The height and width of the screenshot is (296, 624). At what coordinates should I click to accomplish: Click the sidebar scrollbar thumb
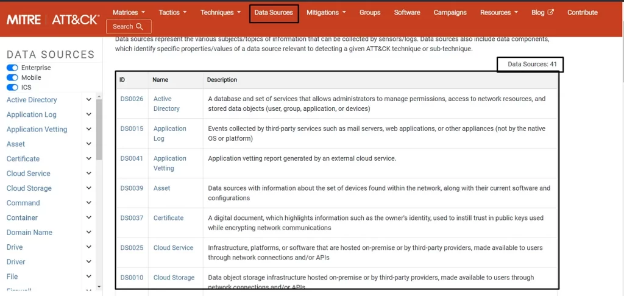pyautogui.click(x=99, y=129)
